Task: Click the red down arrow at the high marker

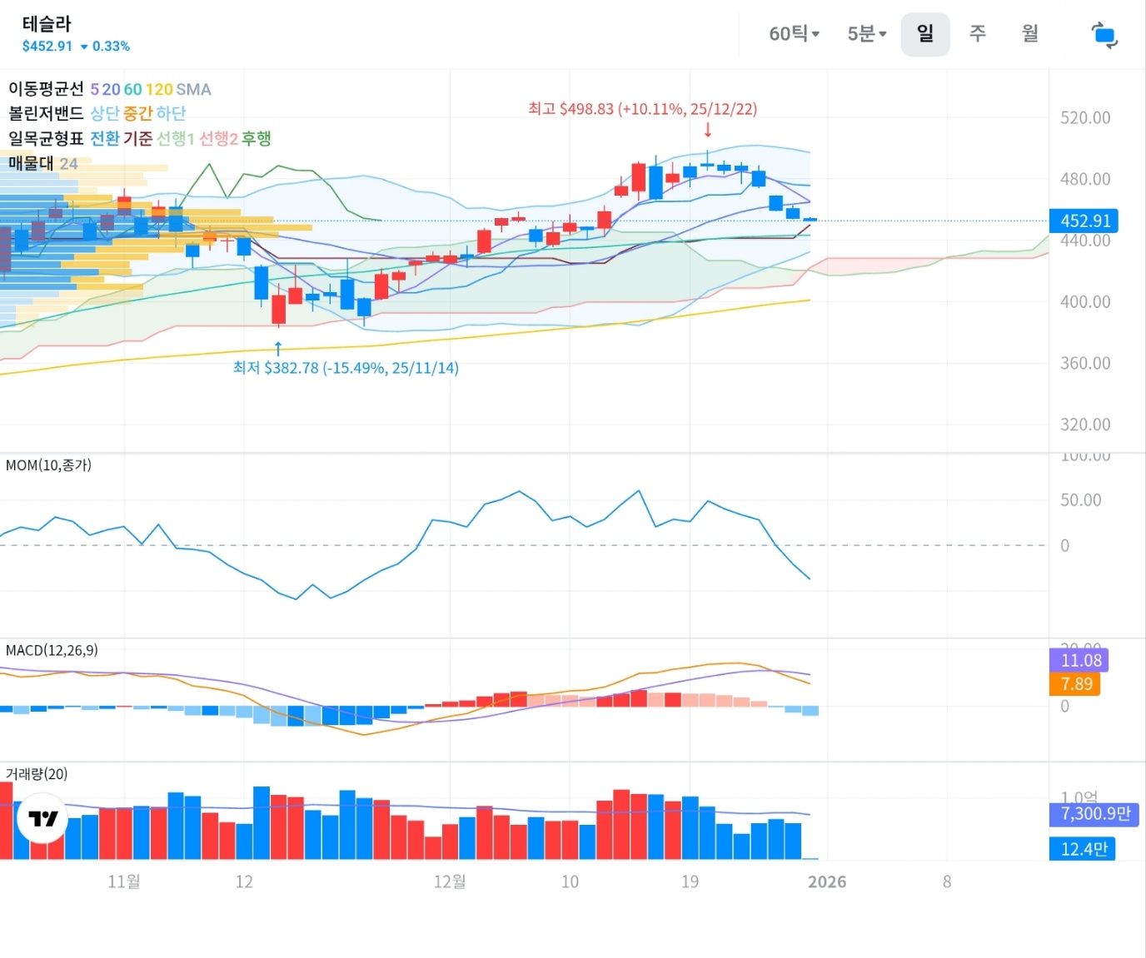Action: (708, 130)
